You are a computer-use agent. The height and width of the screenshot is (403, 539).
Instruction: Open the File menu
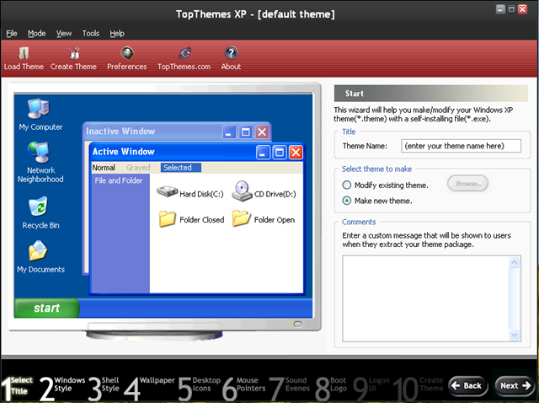(12, 34)
